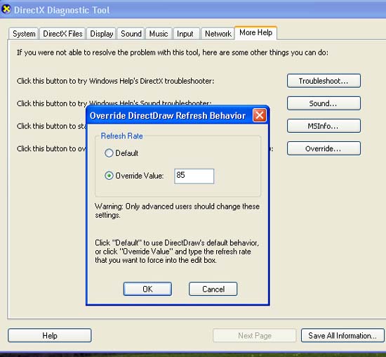Open the Sound troubleshooter button
Screen dimensions: 386x357
tap(324, 103)
